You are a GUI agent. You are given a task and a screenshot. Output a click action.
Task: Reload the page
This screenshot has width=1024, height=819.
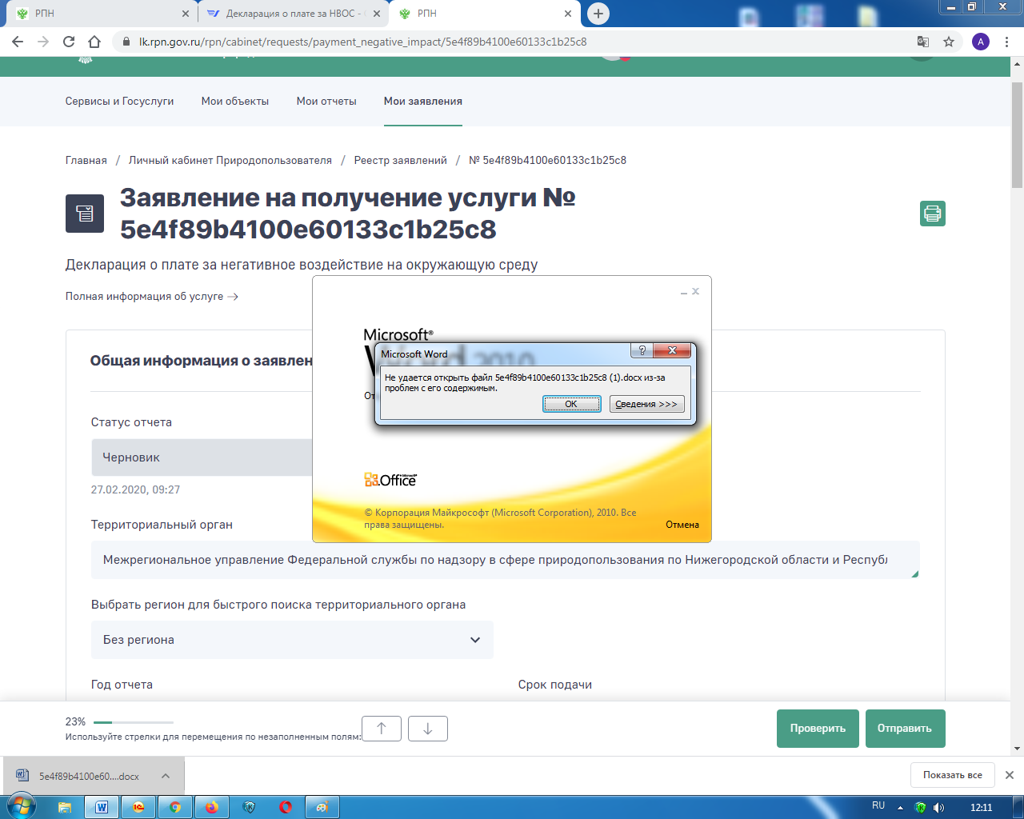click(x=69, y=42)
